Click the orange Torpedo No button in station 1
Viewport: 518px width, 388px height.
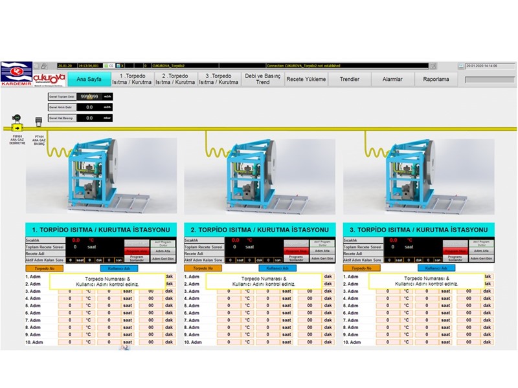pos(44,268)
